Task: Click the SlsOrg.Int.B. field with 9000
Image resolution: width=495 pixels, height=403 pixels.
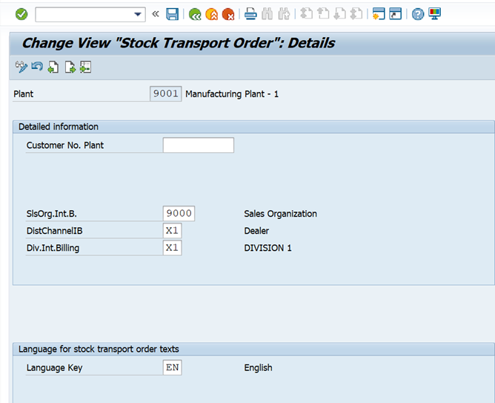Action: tap(179, 213)
